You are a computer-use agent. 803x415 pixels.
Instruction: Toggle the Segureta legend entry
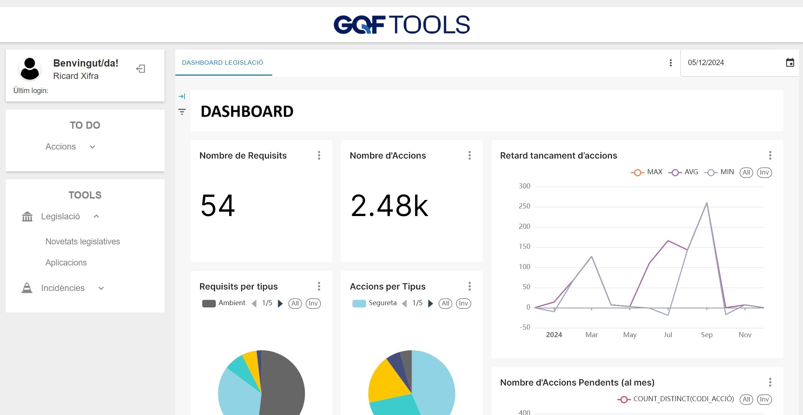[374, 303]
